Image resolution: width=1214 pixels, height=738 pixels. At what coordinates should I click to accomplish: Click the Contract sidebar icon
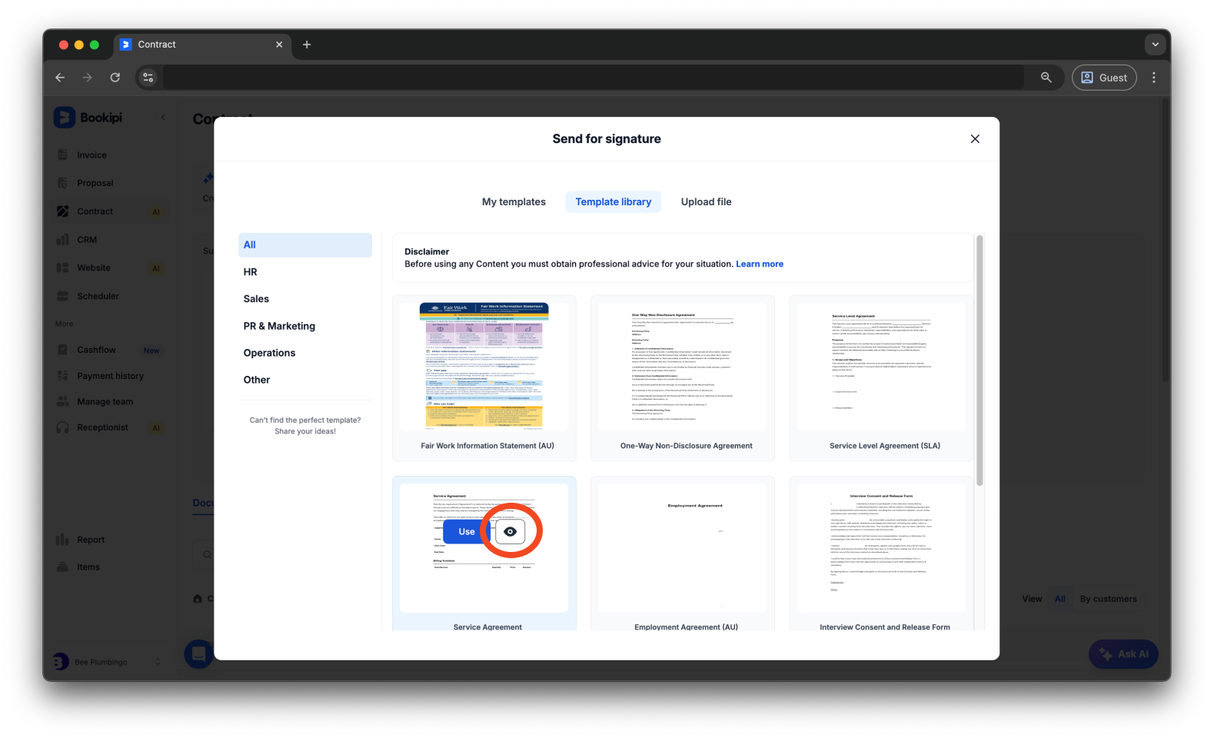point(63,211)
